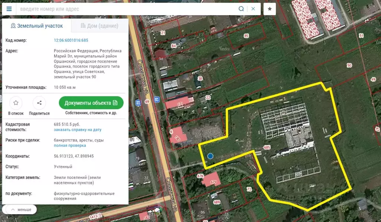Viewport: 381px width, 222px height.
Task: Open favorites with the star button
Action: pyautogui.click(x=270, y=9)
